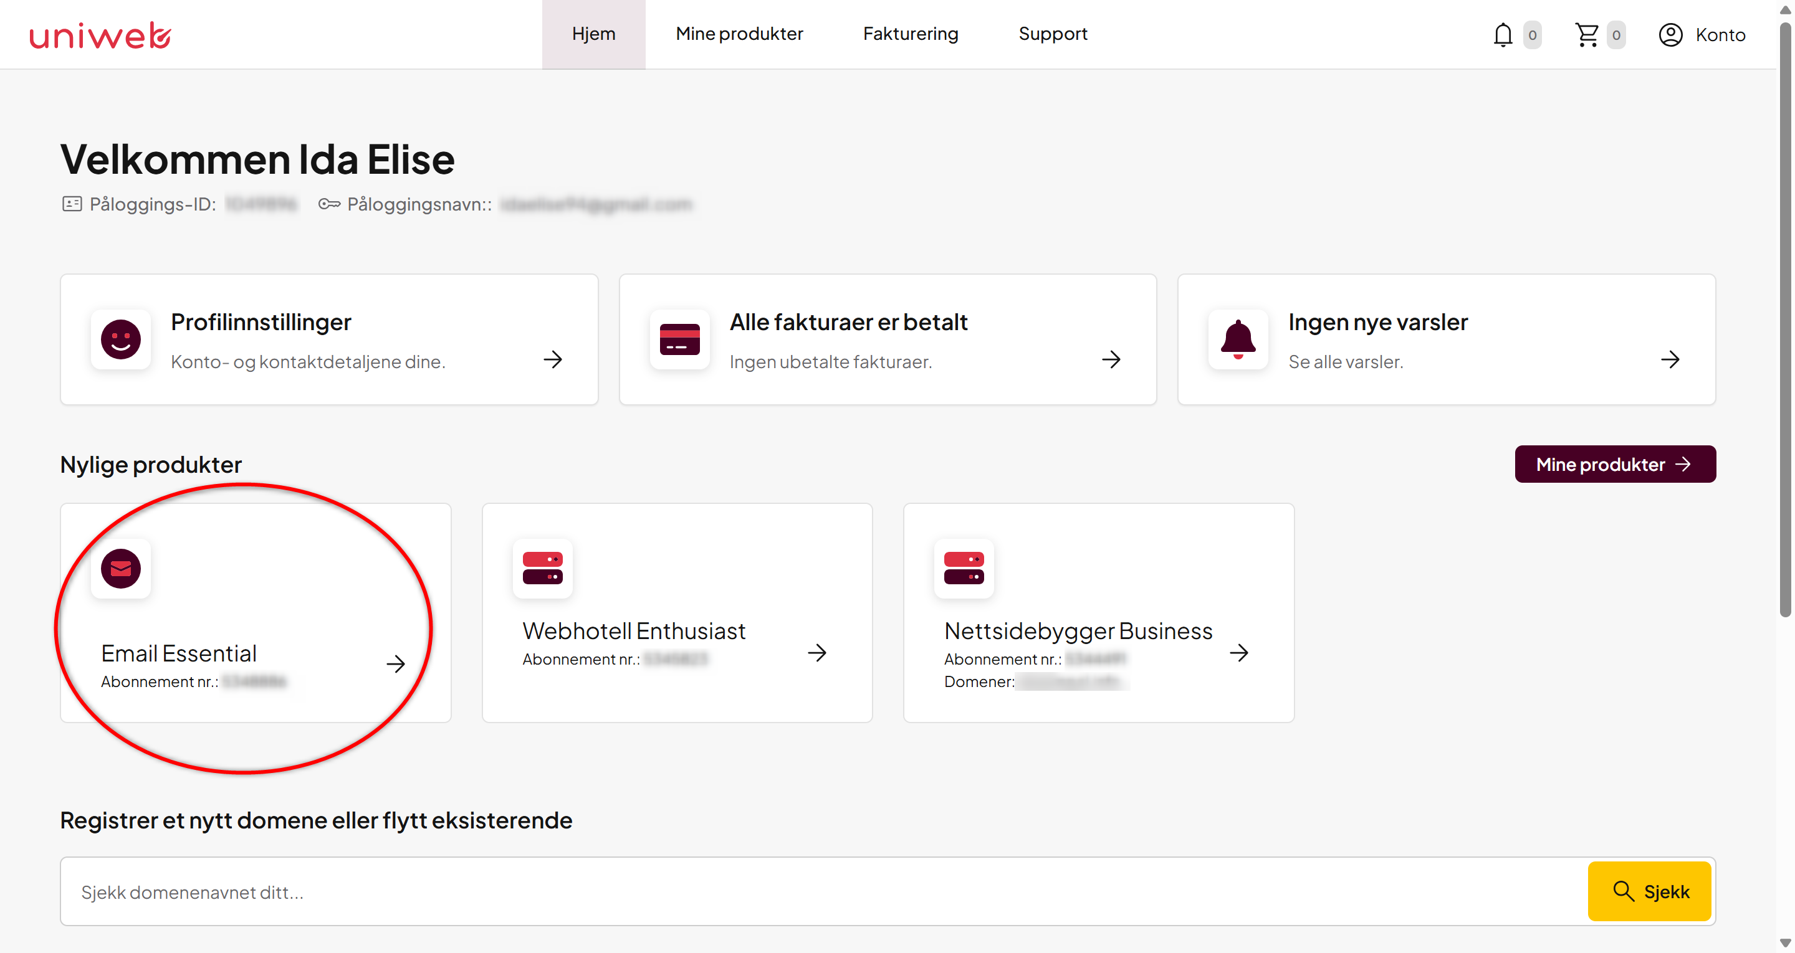Screen dimensions: 1795x953
Task: Open the Profilinnstillinger heading
Action: click(x=261, y=322)
